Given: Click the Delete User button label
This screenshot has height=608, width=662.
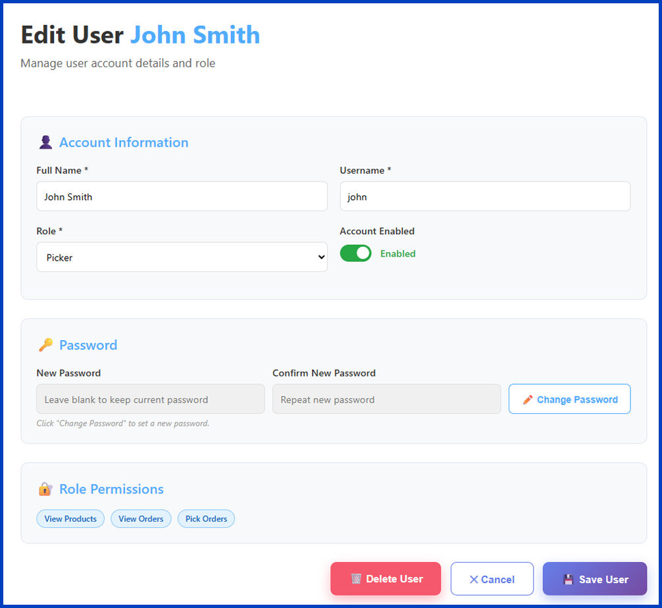Looking at the screenshot, I should [x=394, y=579].
